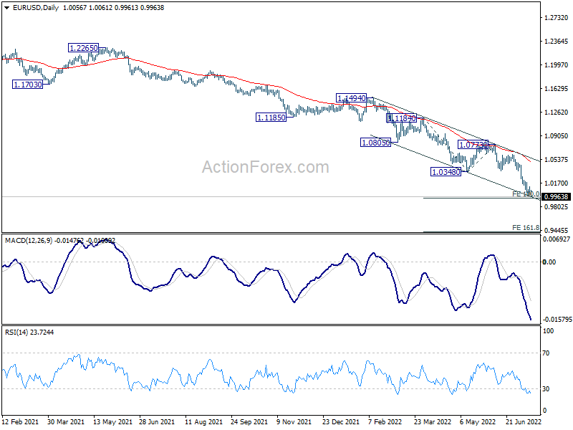573x430 pixels.
Task: Select the 1.03480 price label
Action: tap(446, 172)
